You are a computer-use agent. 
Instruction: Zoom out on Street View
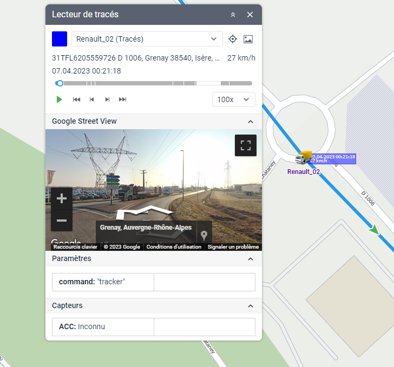[62, 221]
